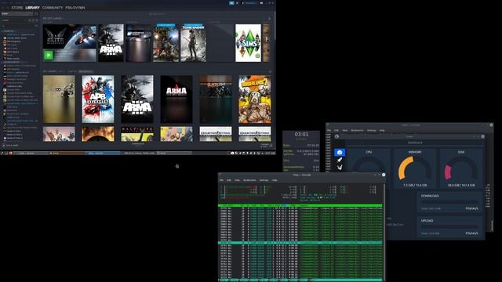Open the COMMUNITY tab in Steam
Viewport: 502px width, 282px height.
(x=53, y=7)
